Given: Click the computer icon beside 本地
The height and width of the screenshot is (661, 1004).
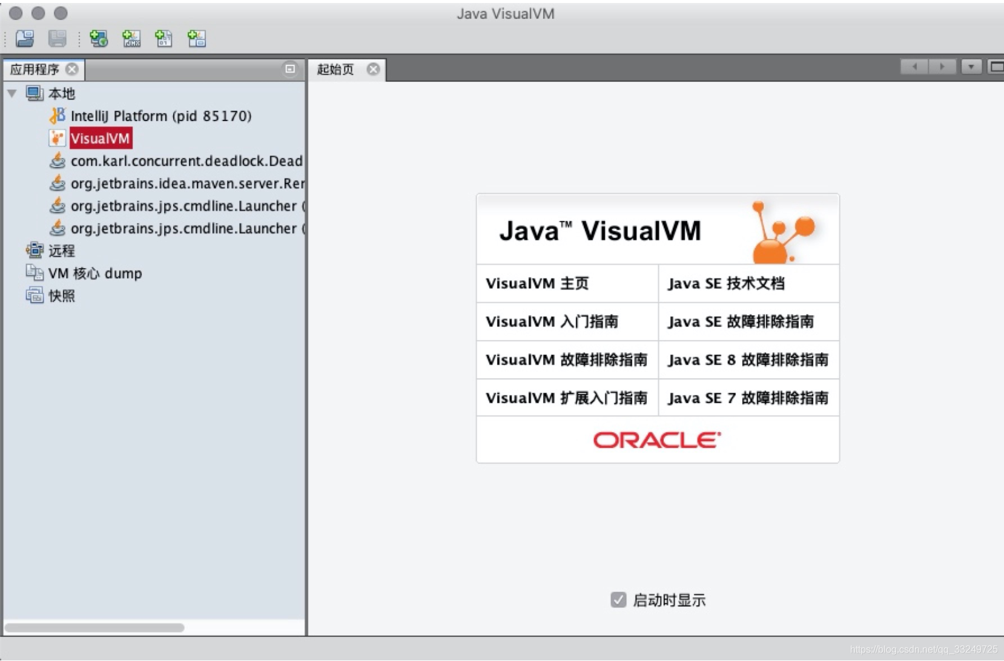Looking at the screenshot, I should 35,93.
